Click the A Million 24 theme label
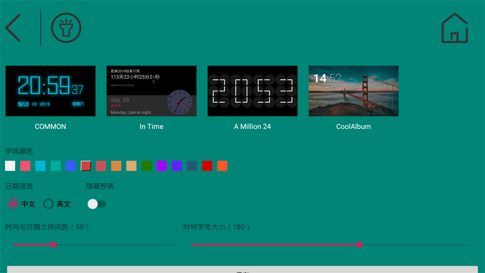The height and width of the screenshot is (273, 485). (252, 127)
